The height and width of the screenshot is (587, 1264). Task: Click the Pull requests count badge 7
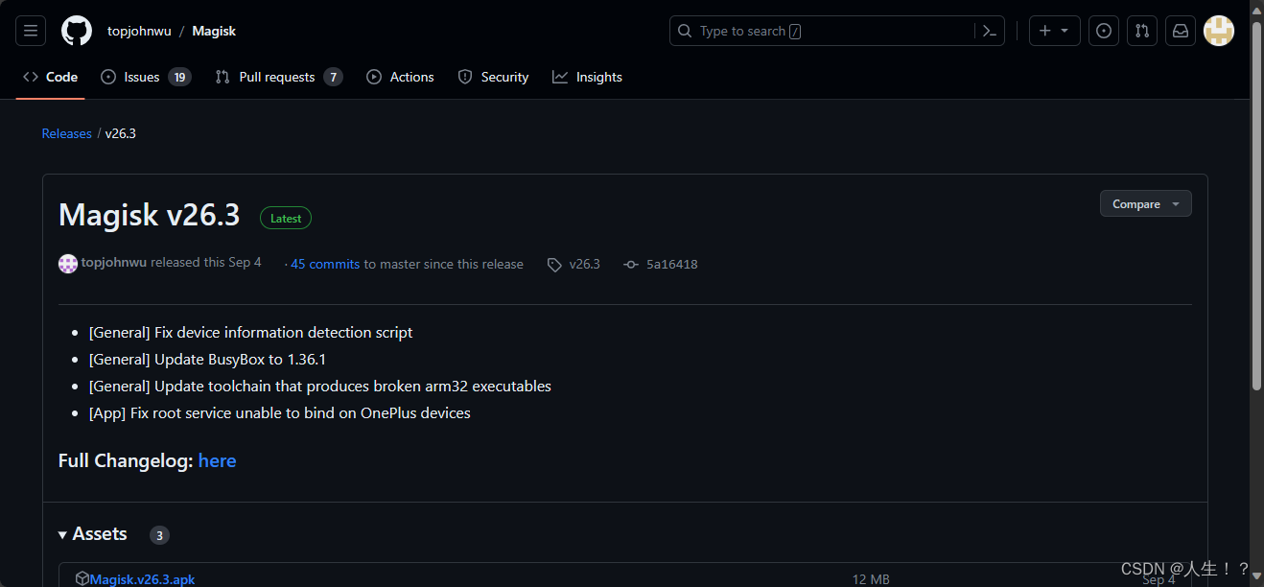[x=333, y=77]
